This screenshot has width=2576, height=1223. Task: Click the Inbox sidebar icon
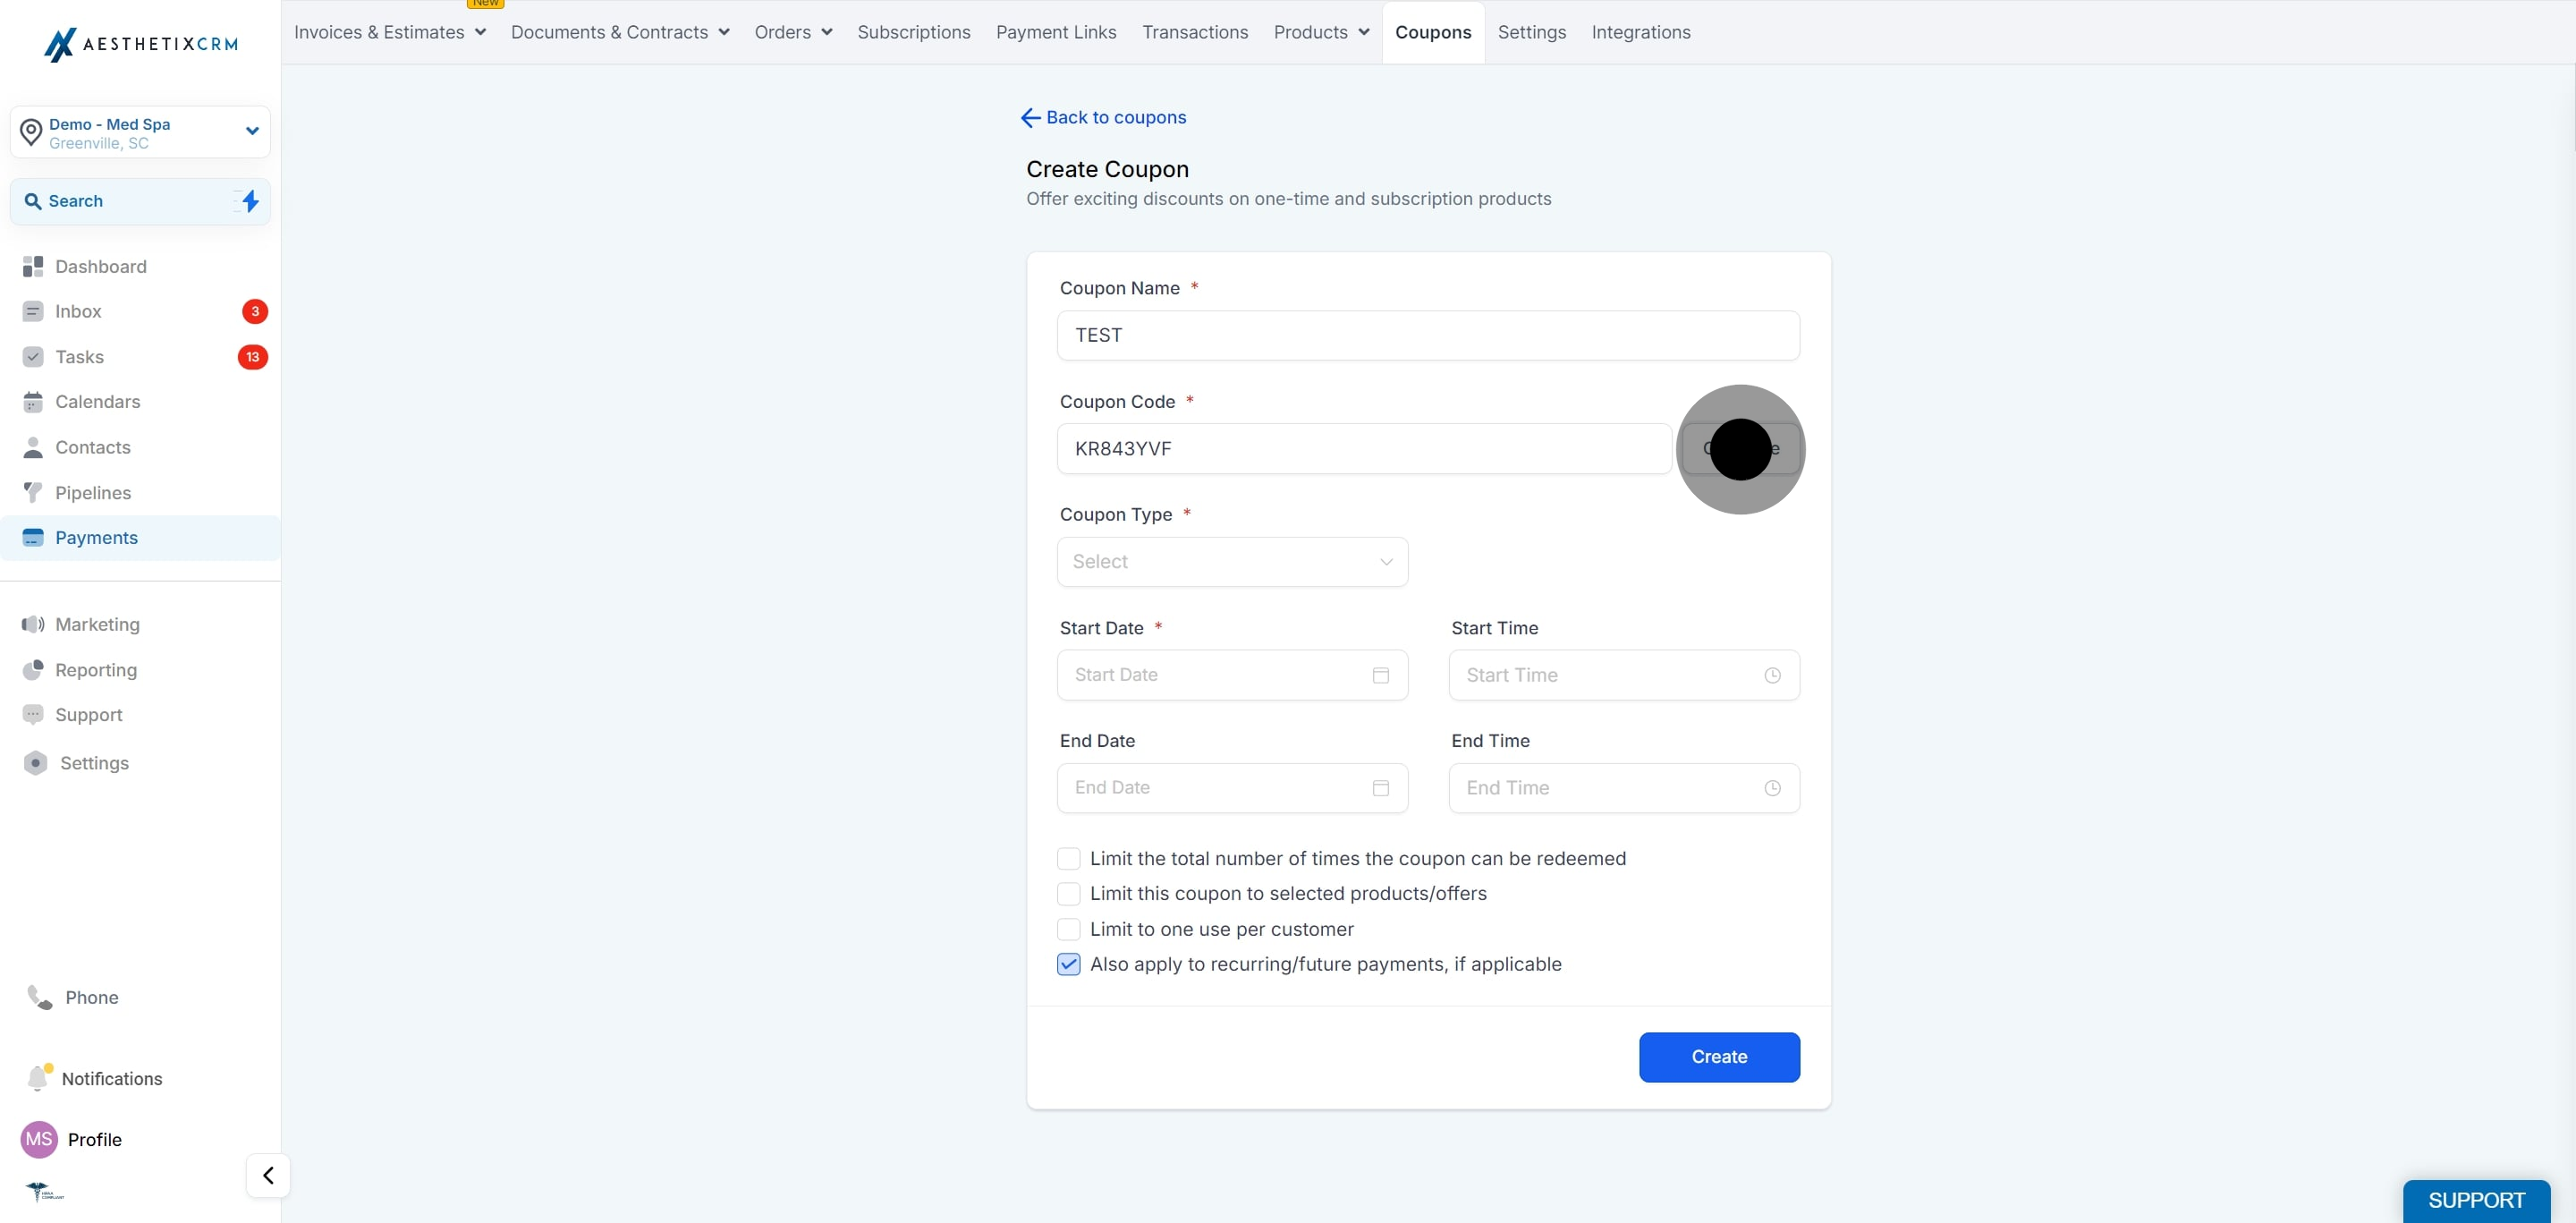click(33, 311)
